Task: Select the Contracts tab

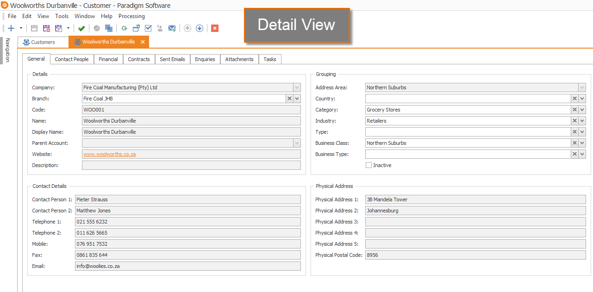Action: pyautogui.click(x=138, y=59)
